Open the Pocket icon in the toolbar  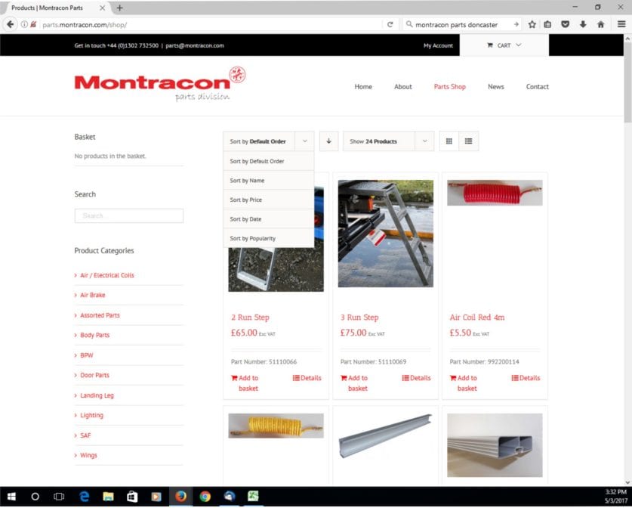pyautogui.click(x=565, y=25)
